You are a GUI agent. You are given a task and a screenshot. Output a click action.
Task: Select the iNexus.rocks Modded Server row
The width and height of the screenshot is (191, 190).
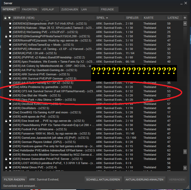93,155
